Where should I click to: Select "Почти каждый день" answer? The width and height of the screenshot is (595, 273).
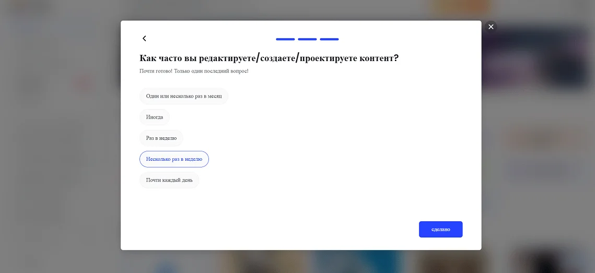tap(169, 180)
